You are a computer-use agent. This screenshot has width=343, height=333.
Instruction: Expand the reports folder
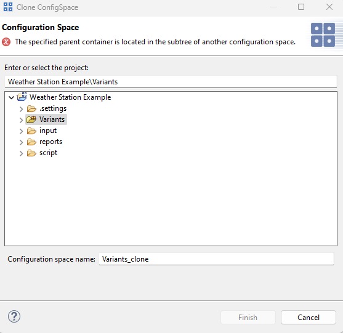click(21, 142)
